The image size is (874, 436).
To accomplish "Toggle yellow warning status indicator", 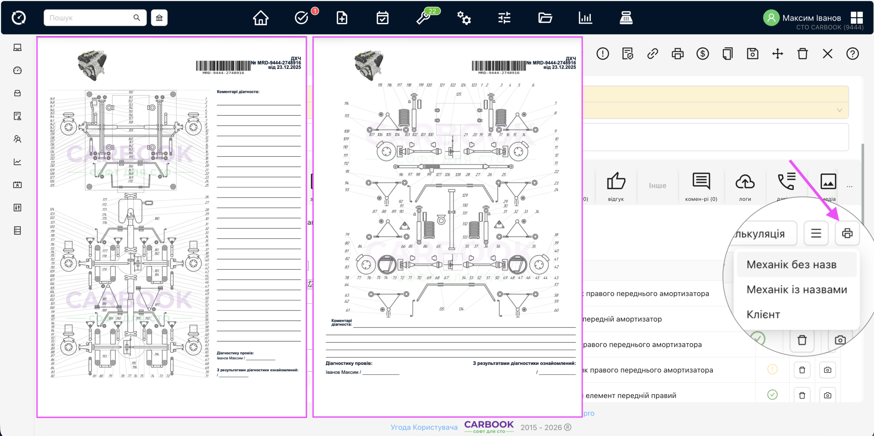I will click(x=772, y=369).
